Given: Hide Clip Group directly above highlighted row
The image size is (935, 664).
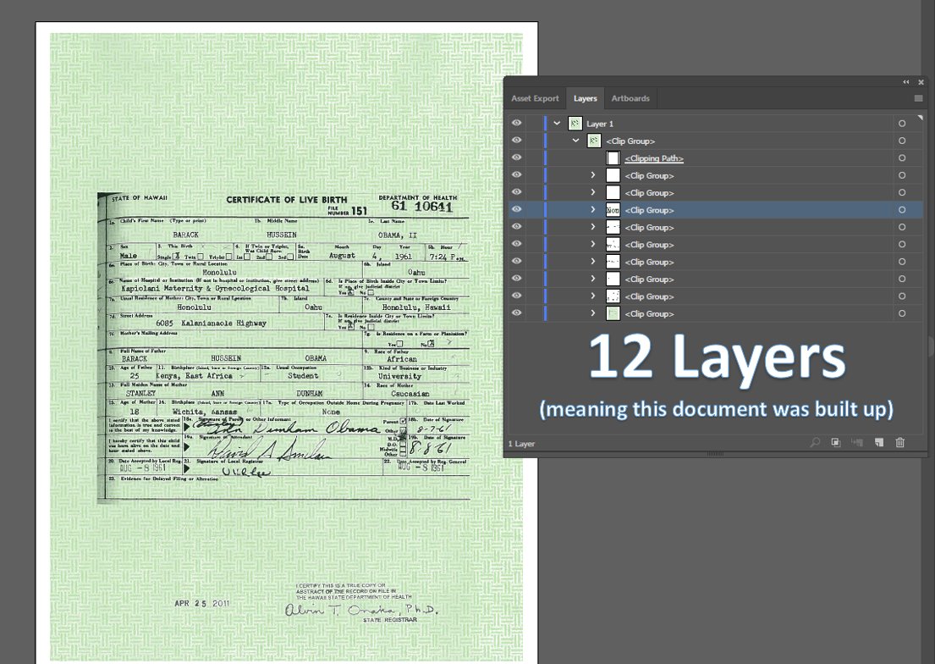Looking at the screenshot, I should click(x=516, y=192).
